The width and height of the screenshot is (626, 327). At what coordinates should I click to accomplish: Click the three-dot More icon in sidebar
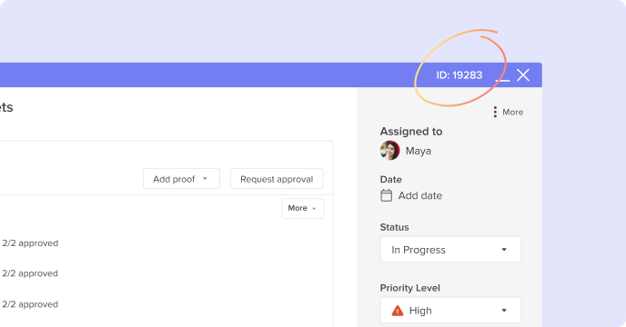click(x=495, y=112)
